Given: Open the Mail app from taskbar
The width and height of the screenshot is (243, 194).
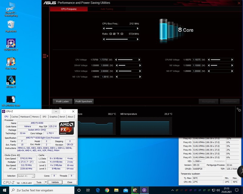Looking at the screenshot, I should coord(125,190).
